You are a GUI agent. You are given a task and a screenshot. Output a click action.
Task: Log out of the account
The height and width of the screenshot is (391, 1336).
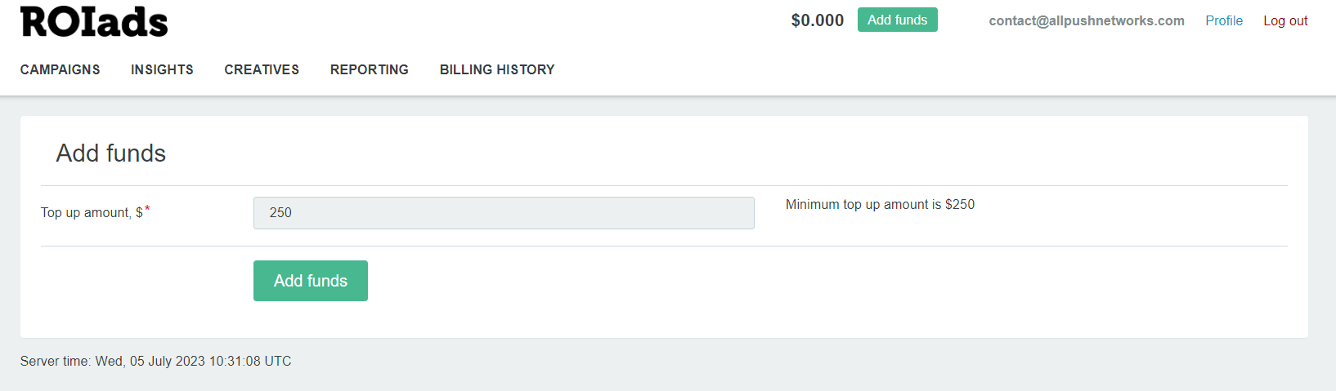click(1285, 21)
